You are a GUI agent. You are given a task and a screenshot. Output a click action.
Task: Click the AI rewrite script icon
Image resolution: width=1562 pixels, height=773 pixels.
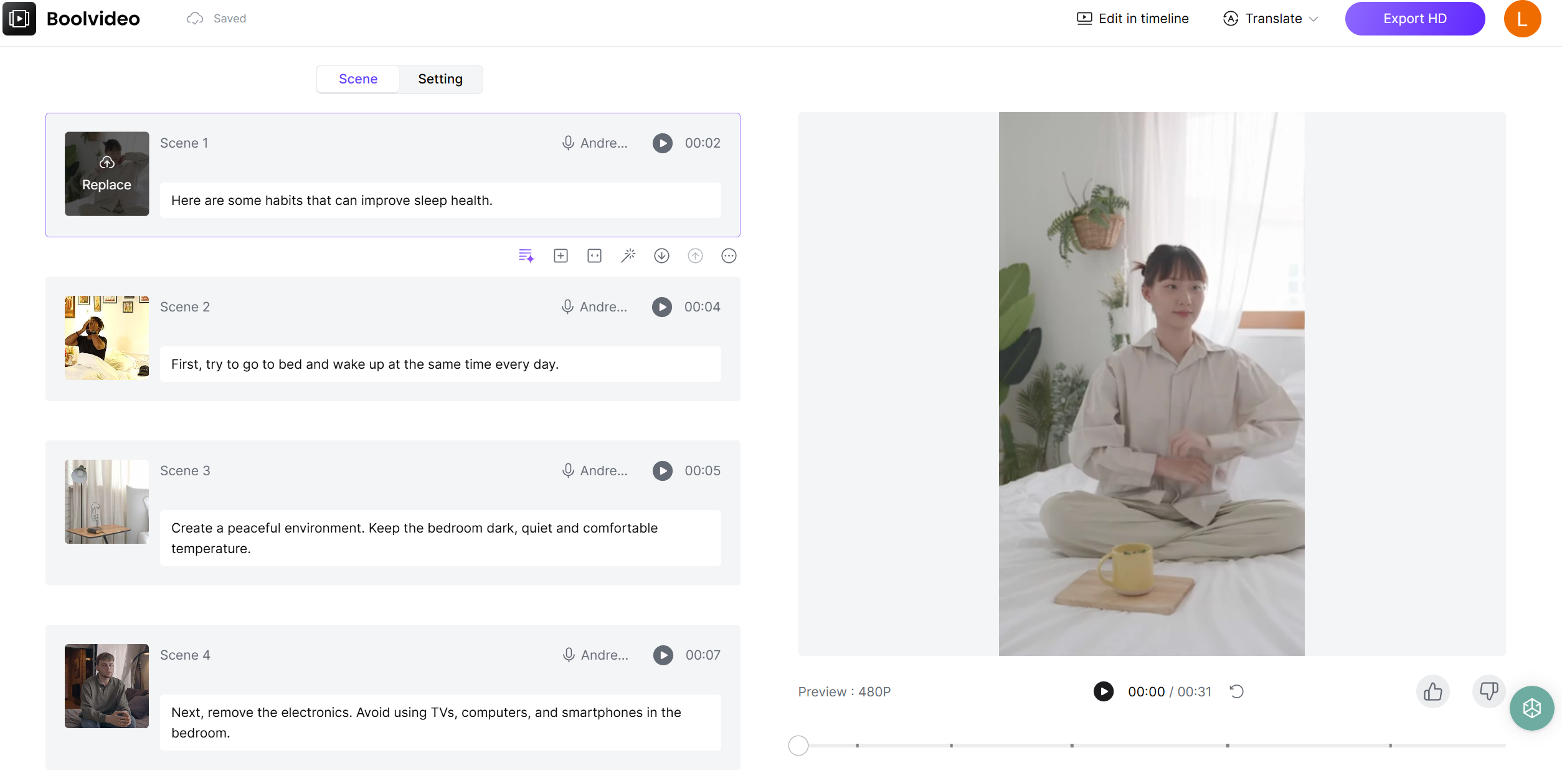coord(526,256)
